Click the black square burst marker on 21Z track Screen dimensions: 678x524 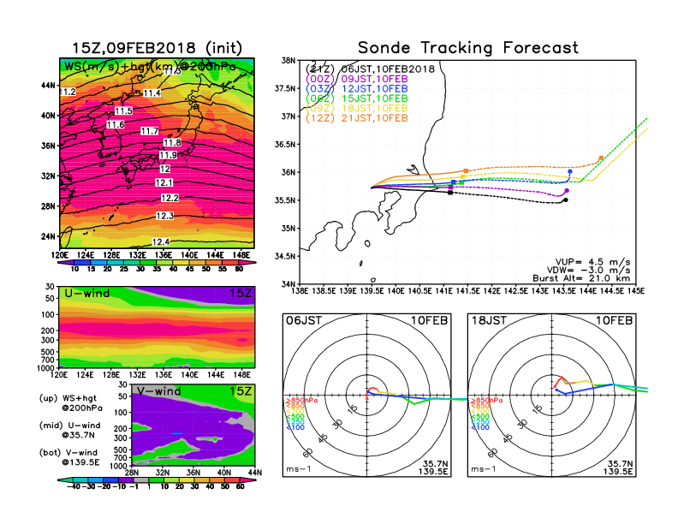pyautogui.click(x=450, y=193)
